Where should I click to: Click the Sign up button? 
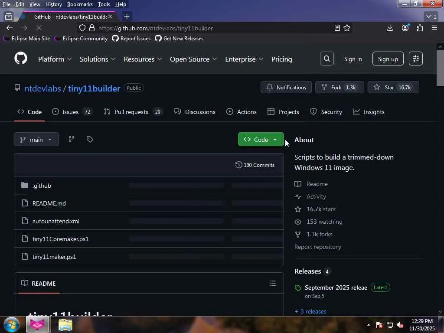(x=388, y=59)
